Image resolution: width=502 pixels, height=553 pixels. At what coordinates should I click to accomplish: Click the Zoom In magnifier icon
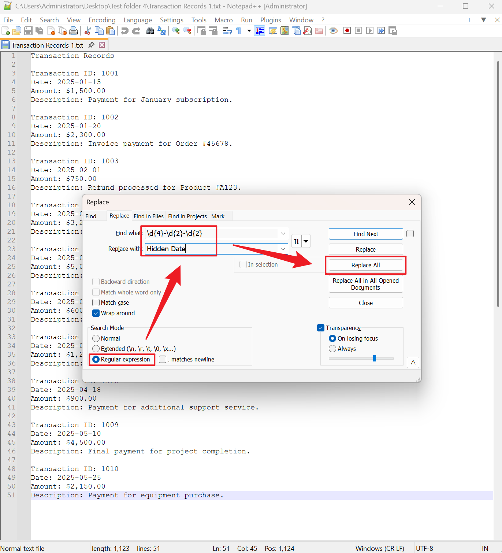click(x=176, y=31)
